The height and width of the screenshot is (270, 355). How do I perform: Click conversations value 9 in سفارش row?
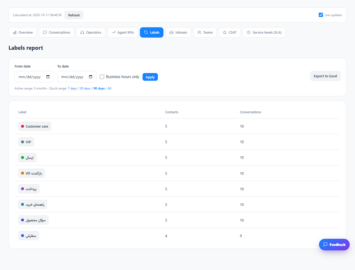point(241,236)
